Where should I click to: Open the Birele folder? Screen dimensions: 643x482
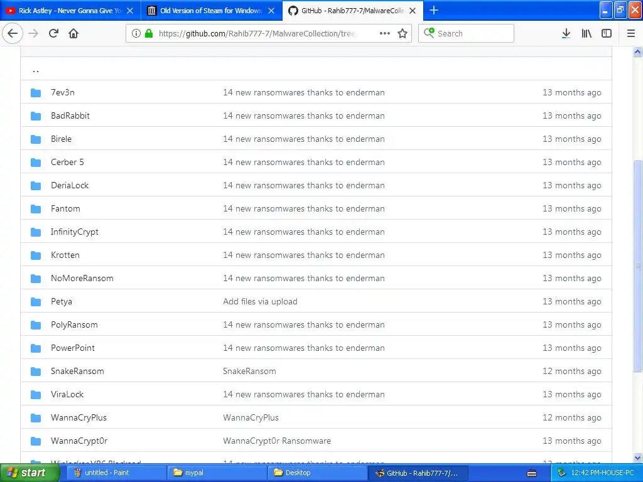(61, 139)
